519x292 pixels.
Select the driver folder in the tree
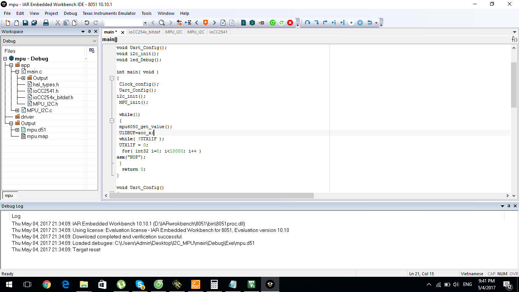[x=27, y=117]
